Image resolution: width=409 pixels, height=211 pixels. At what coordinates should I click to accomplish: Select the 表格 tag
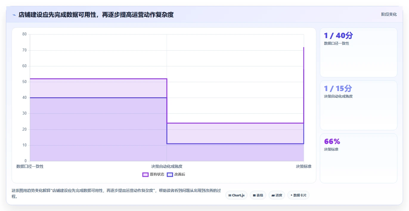click(258, 195)
